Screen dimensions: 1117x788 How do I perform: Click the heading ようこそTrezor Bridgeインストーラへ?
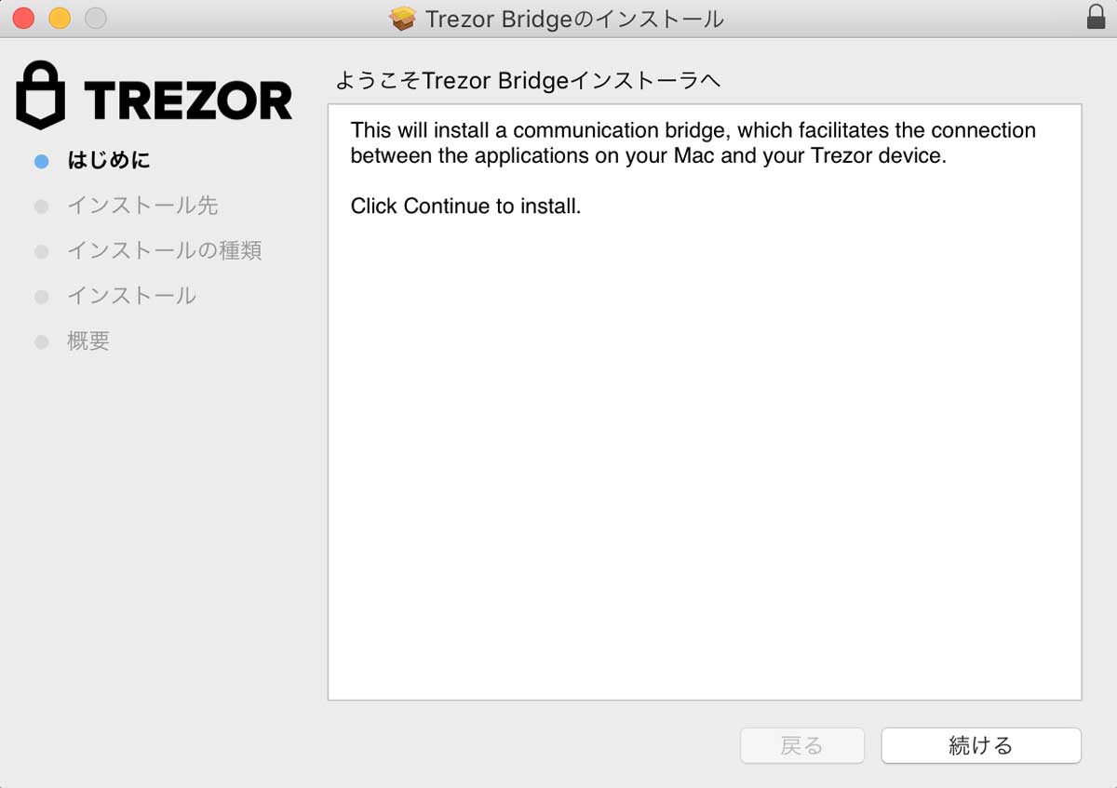pos(528,81)
